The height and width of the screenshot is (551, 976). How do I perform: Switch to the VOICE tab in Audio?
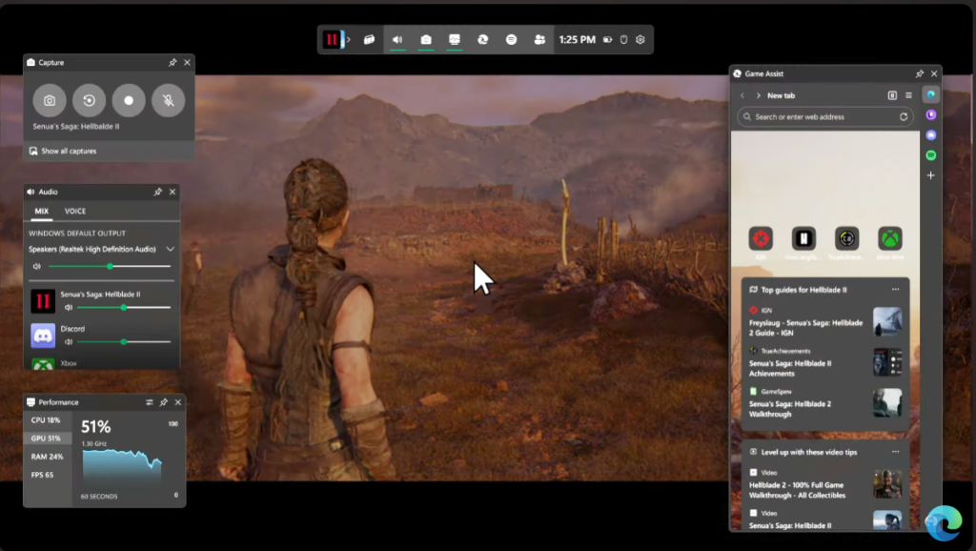pyautogui.click(x=75, y=211)
